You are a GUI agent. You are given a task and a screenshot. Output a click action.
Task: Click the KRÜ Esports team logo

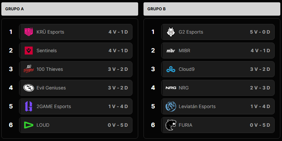[x=28, y=32]
